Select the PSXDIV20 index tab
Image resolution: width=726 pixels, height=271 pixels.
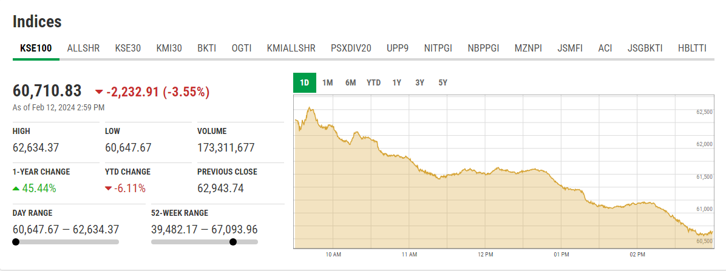[351, 48]
